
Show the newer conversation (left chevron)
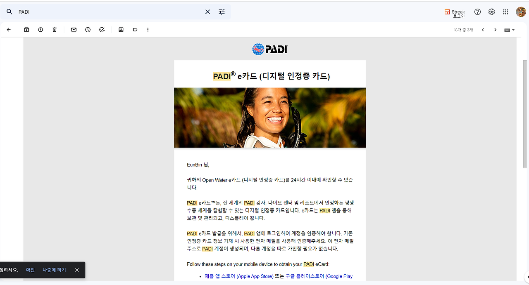(482, 30)
